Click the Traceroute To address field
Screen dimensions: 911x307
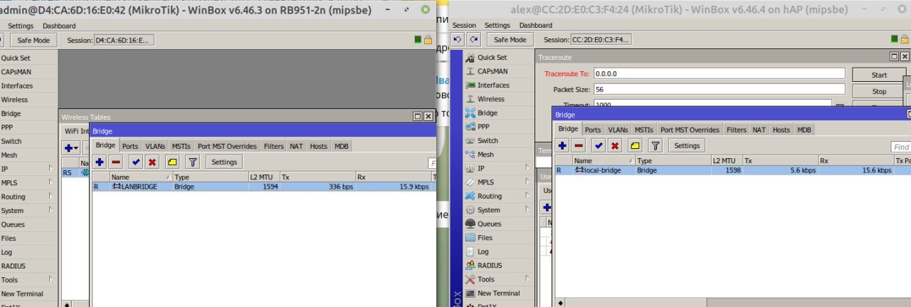tap(719, 74)
